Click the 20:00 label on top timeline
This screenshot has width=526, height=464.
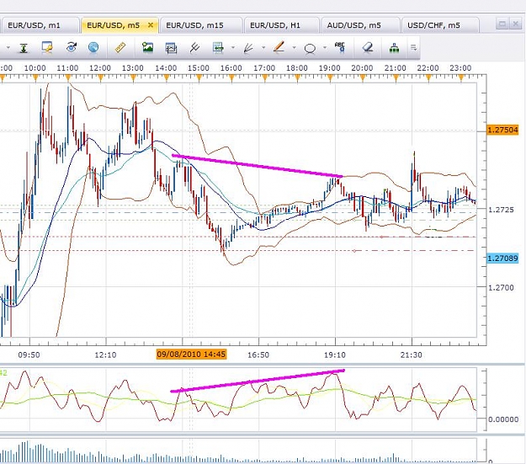click(362, 68)
